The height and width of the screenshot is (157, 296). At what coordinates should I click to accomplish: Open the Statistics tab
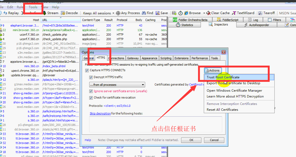[x=184, y=25]
